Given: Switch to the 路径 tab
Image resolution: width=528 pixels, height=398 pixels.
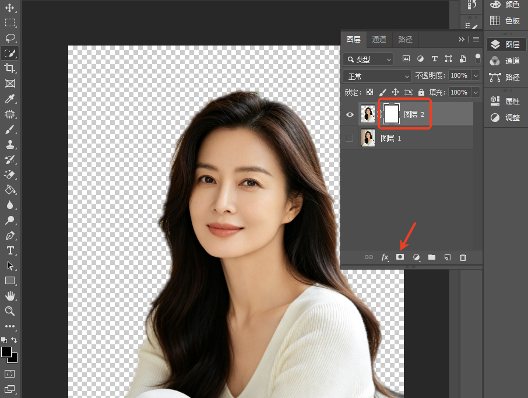Looking at the screenshot, I should [405, 40].
